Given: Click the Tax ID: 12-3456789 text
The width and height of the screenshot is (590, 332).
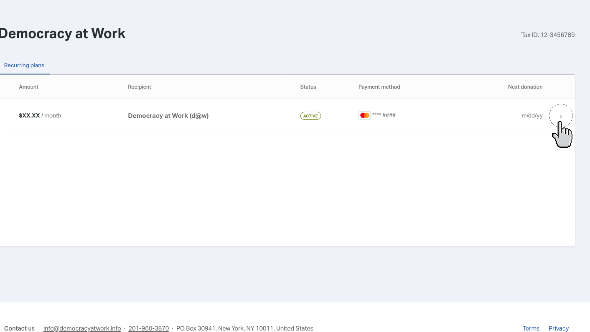Looking at the screenshot, I should pos(548,35).
